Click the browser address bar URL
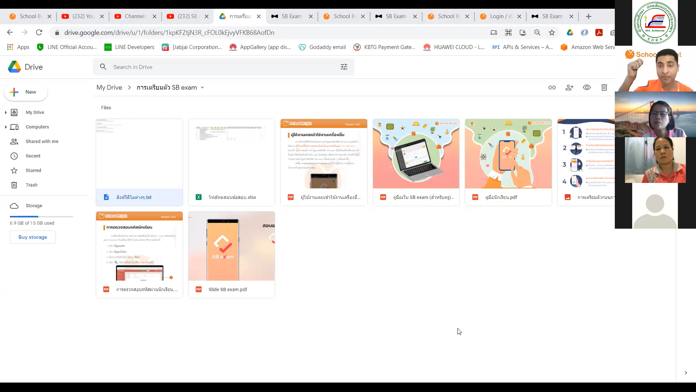The width and height of the screenshot is (696, 392). click(169, 32)
